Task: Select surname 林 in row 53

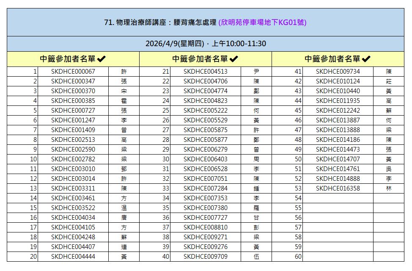Action: tap(389, 188)
